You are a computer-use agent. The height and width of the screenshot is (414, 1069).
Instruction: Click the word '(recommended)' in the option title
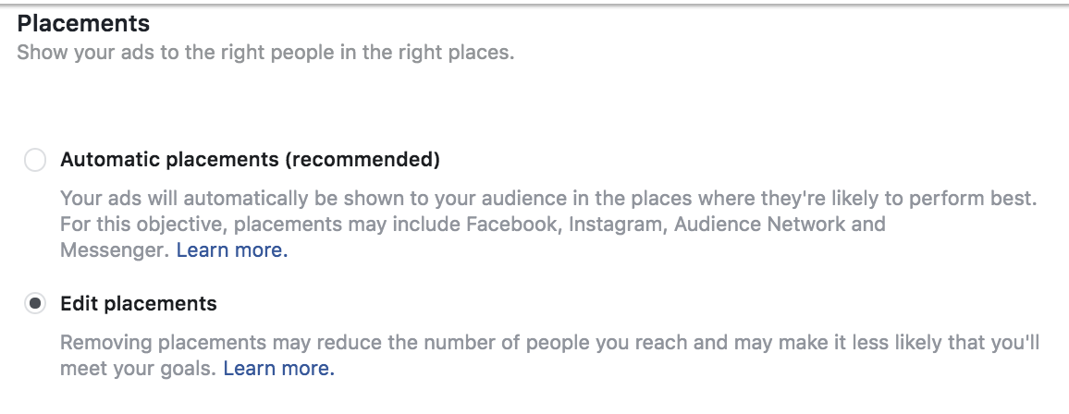coord(362,160)
